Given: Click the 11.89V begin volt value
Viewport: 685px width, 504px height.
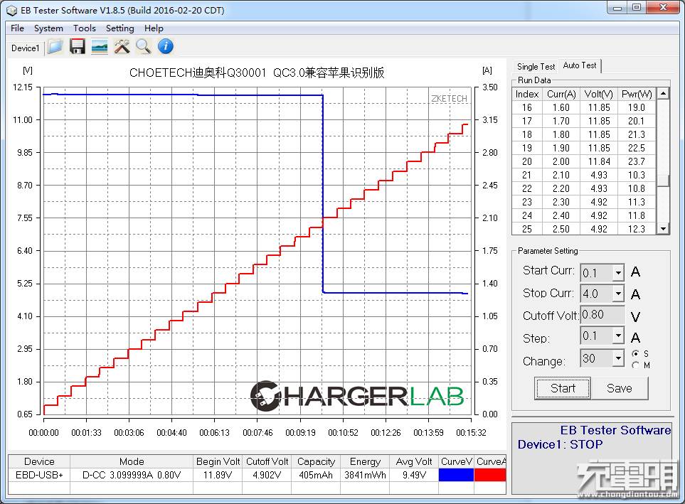Looking at the screenshot, I should click(218, 475).
